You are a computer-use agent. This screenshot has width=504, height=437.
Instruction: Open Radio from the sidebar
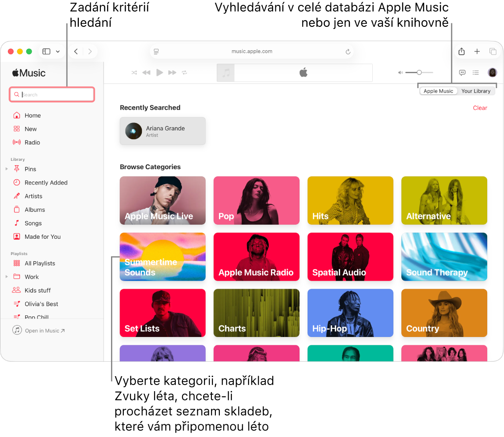31,142
